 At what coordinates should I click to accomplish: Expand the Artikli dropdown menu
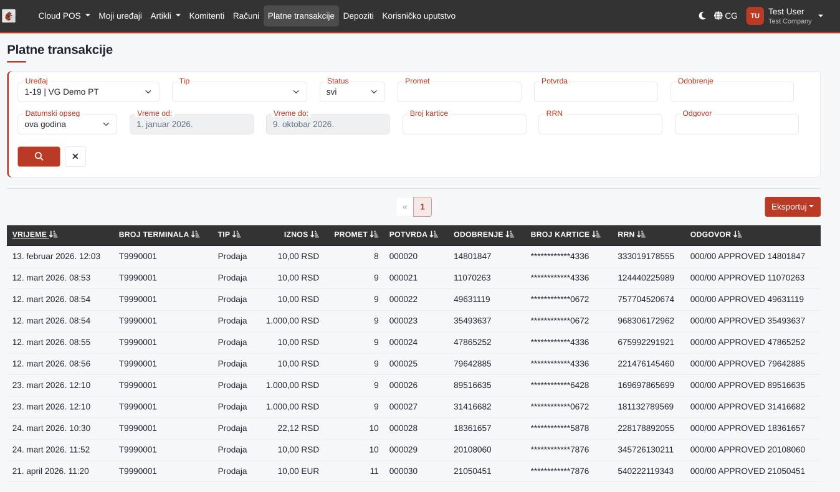pyautogui.click(x=165, y=16)
